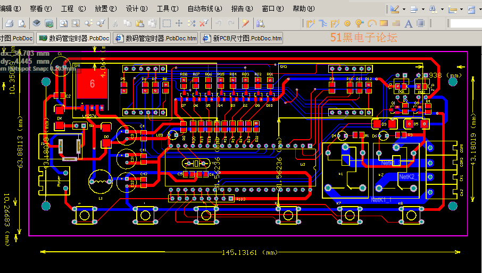Click the Paste clipboard icon
Screen dimensions: 482x273
[x=140, y=23]
